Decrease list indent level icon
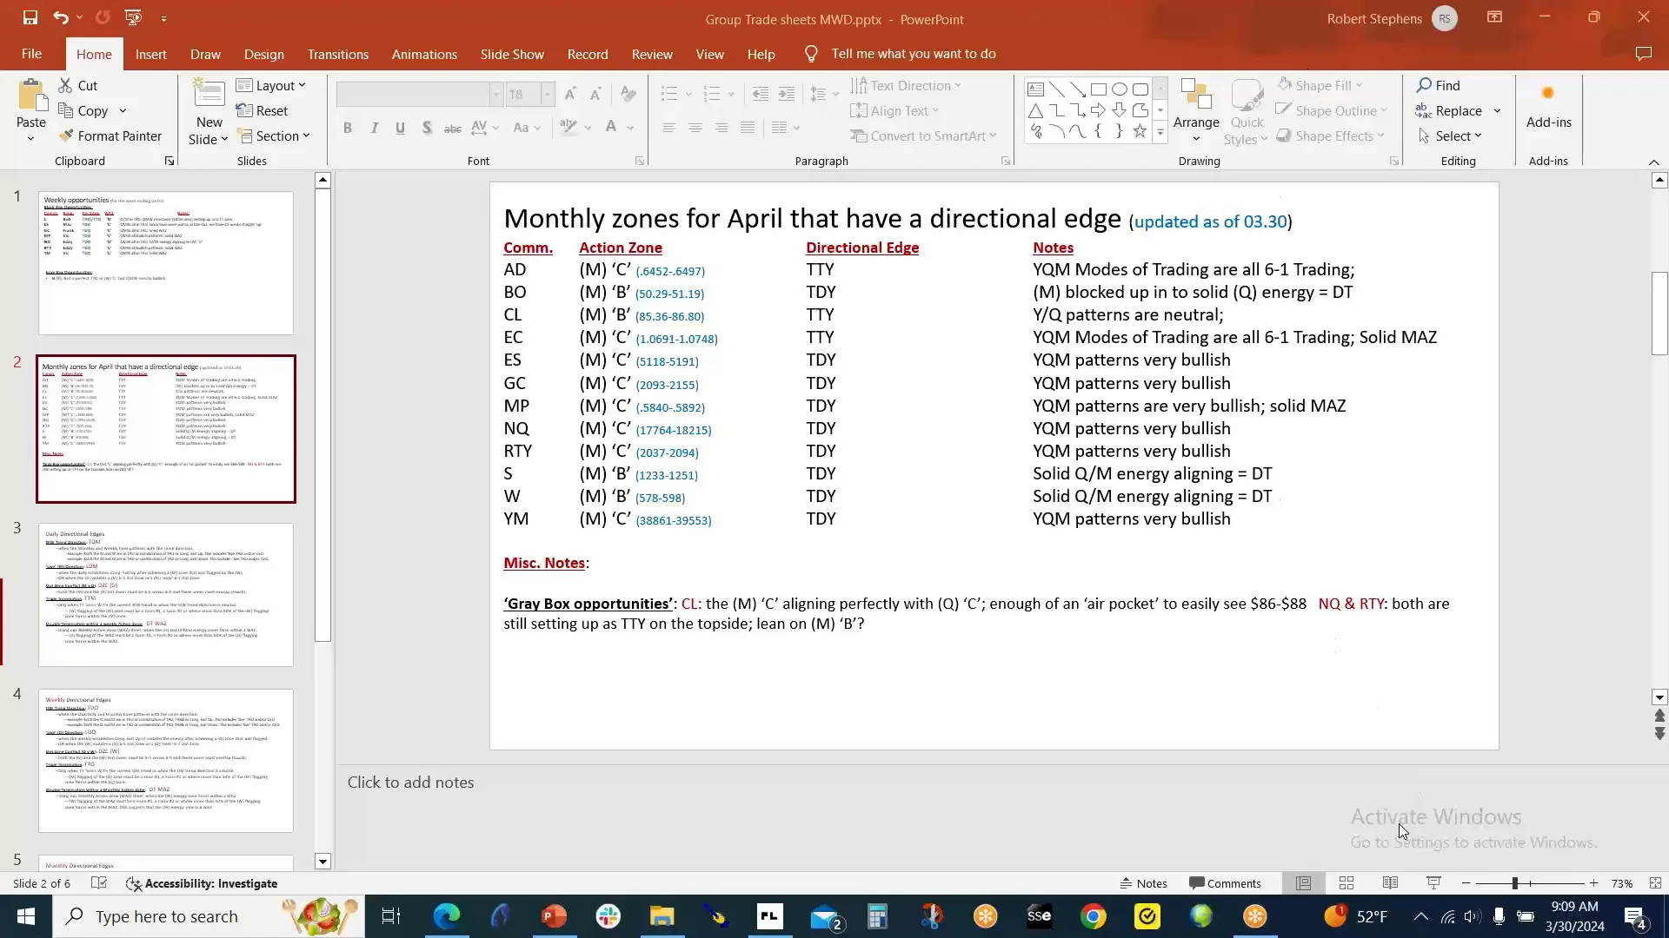Screen dimensions: 1669x938 click(760, 94)
